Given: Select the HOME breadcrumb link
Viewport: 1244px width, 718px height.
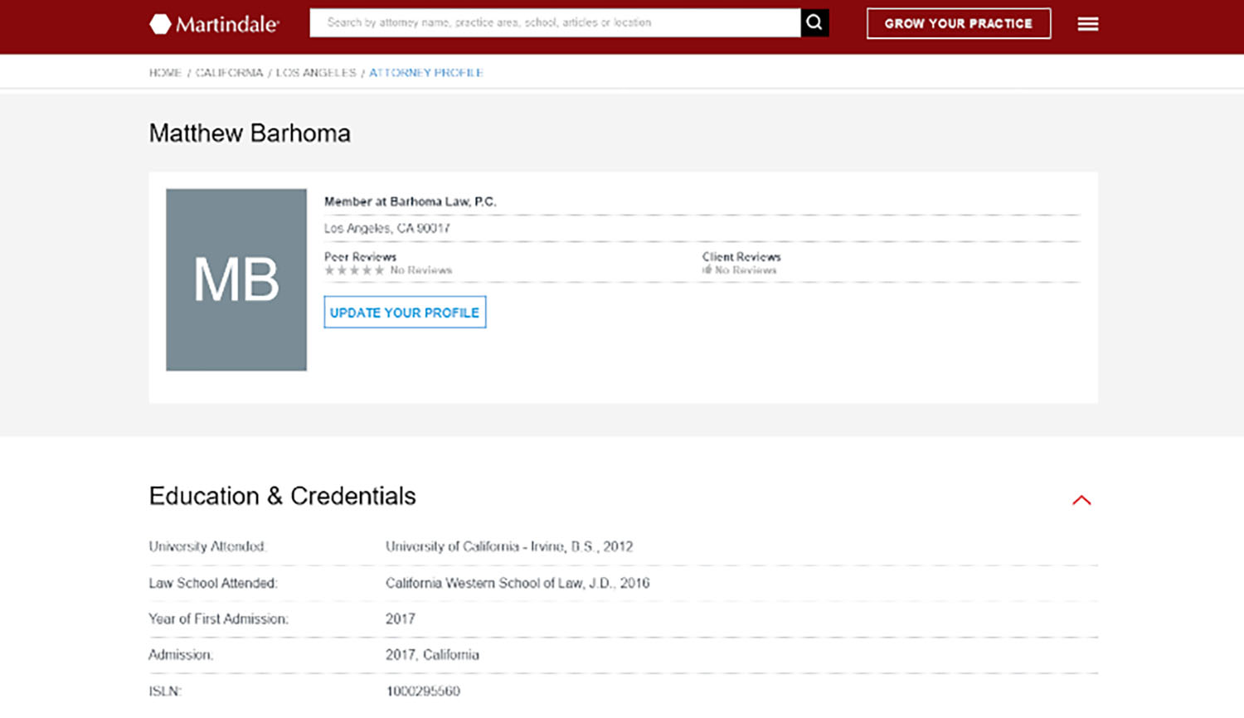Looking at the screenshot, I should pyautogui.click(x=164, y=72).
